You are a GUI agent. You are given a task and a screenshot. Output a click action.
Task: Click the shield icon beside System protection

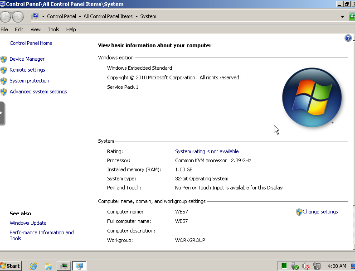point(4,81)
